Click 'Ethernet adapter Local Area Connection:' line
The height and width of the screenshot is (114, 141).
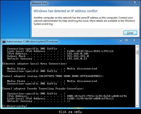[x=34, y=64]
